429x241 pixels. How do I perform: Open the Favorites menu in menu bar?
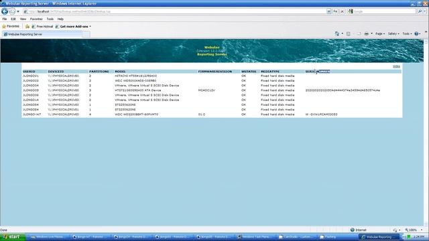coord(36,19)
